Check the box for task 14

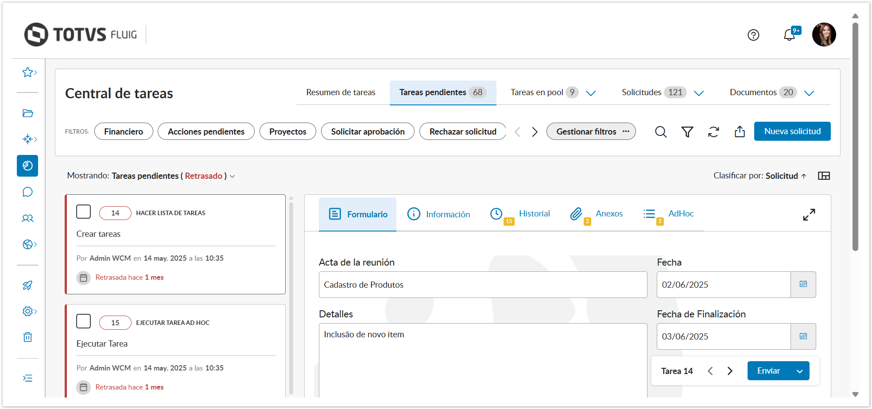pos(84,212)
